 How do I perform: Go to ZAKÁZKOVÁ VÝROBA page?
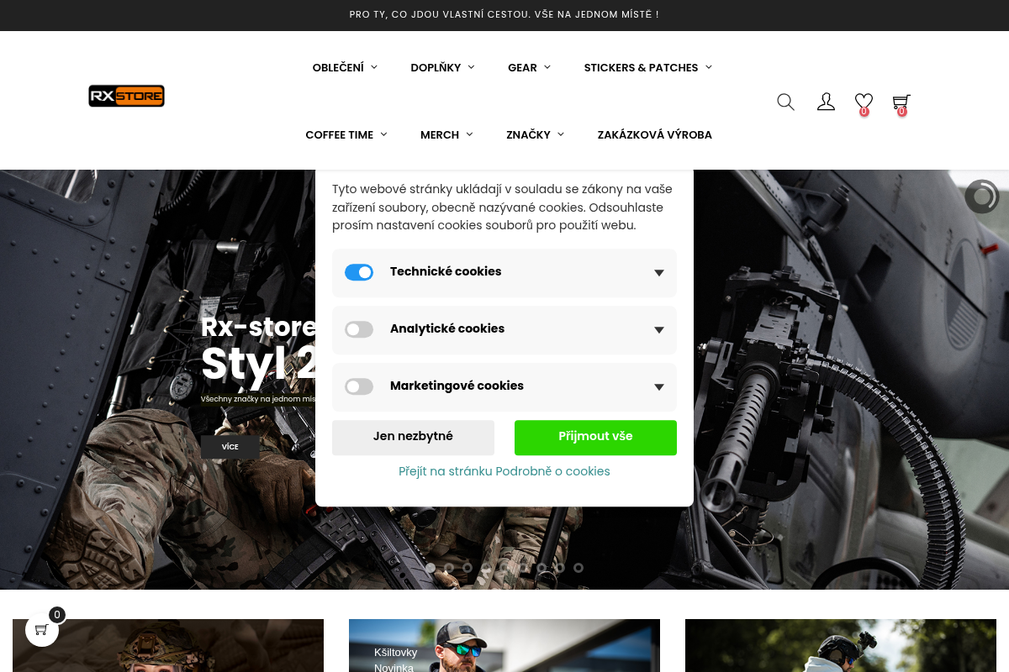(x=655, y=134)
